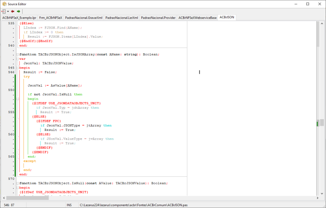This screenshot has width=326, height=208.
Task: Click the horizontal scrollbar right arrow
Action: pyautogui.click(x=317, y=198)
